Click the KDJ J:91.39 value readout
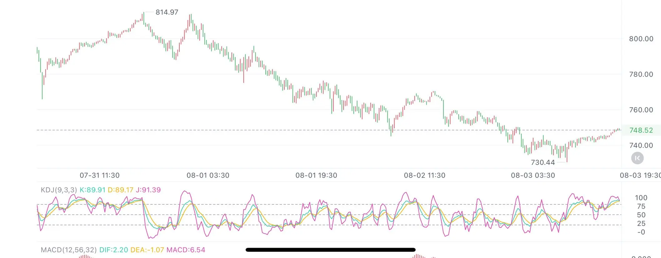The width and height of the screenshot is (661, 258). 148,190
